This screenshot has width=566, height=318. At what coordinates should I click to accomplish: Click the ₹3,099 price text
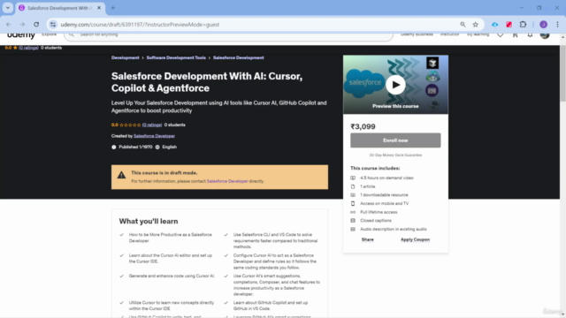coord(363,126)
